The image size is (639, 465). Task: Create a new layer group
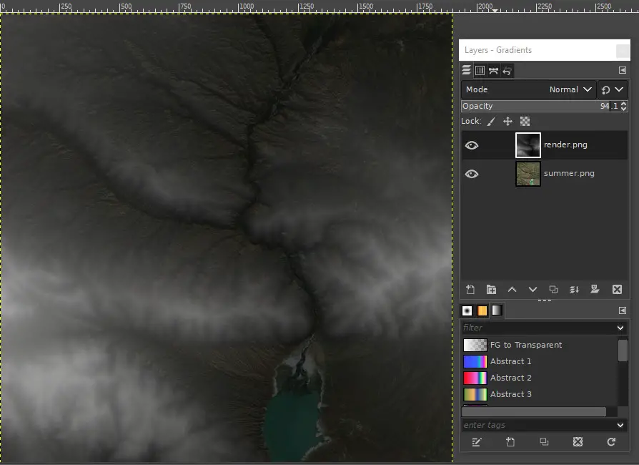click(491, 290)
